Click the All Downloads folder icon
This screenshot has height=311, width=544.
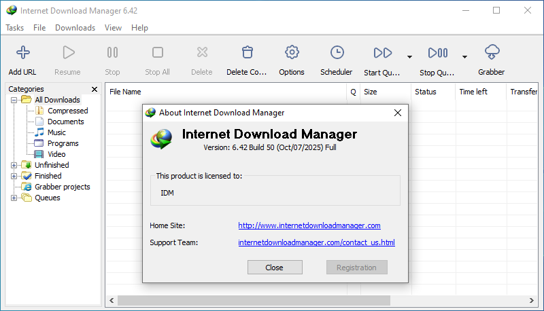click(x=27, y=100)
